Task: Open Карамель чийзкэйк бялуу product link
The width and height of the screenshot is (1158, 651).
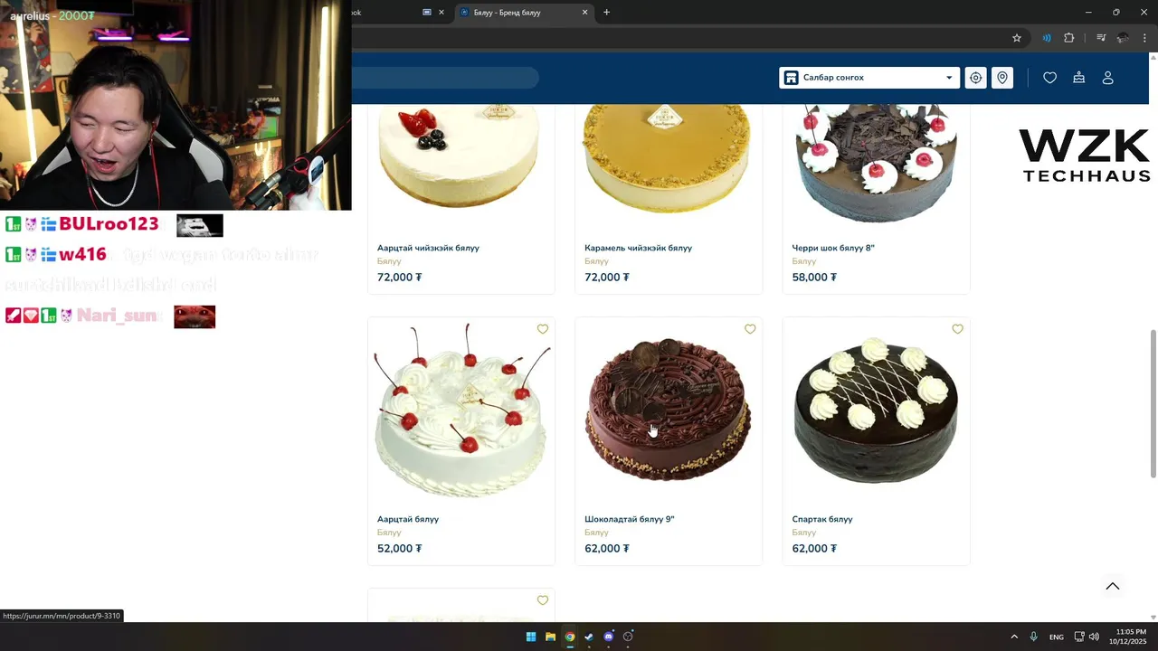Action: (638, 248)
